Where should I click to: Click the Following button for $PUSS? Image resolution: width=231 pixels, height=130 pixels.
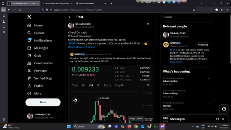point(203,45)
